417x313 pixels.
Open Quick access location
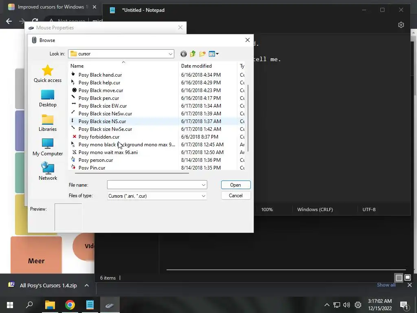click(x=48, y=74)
